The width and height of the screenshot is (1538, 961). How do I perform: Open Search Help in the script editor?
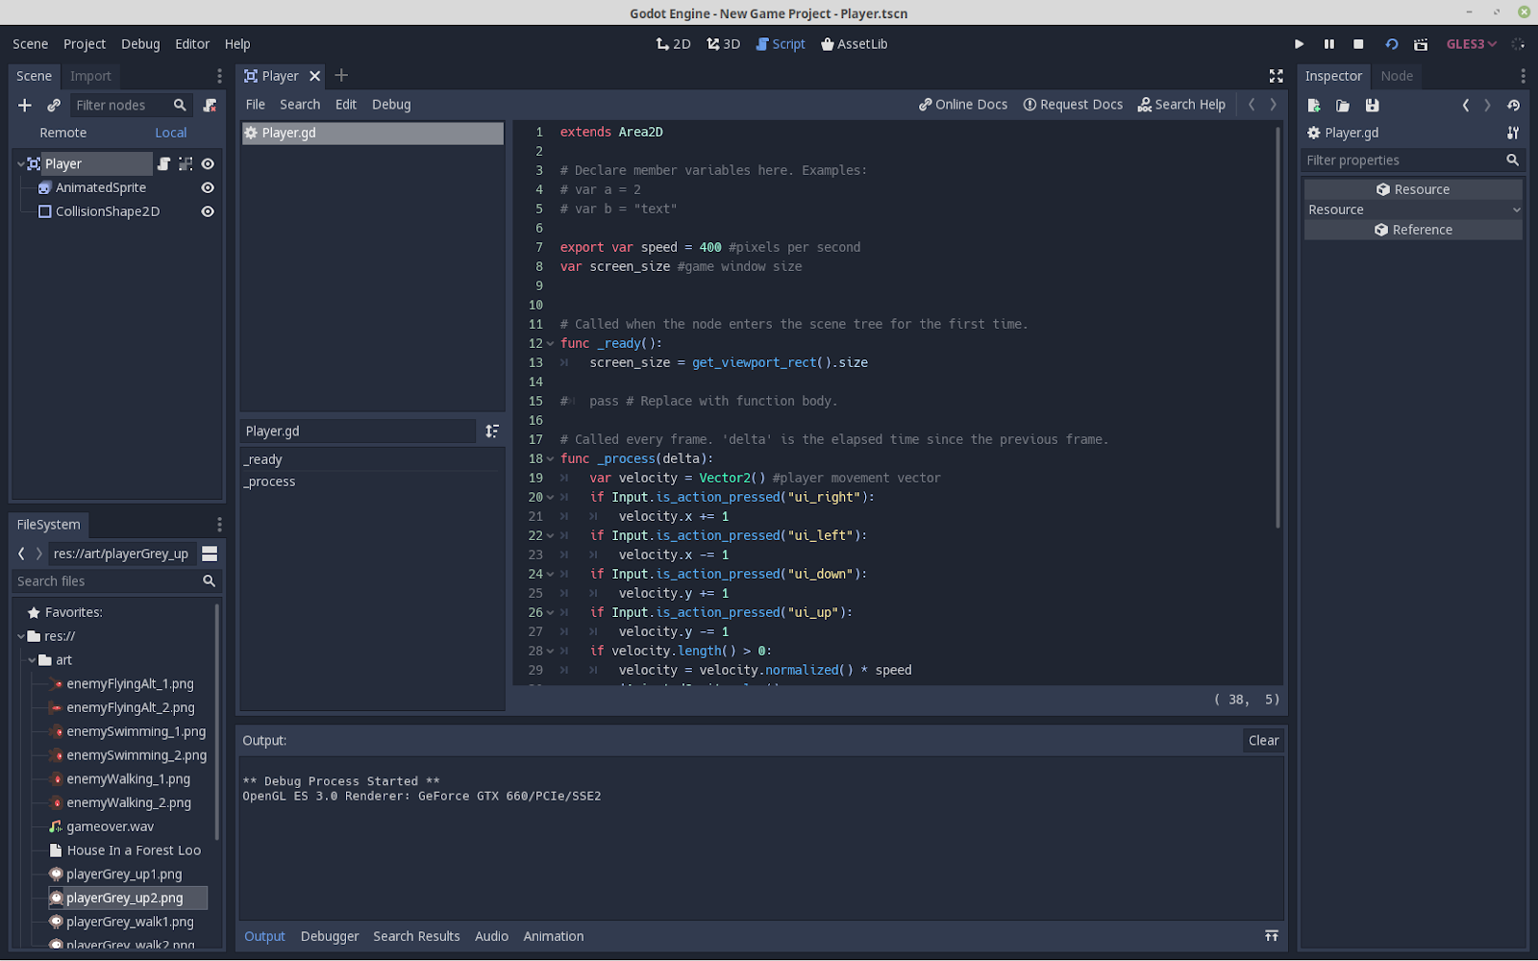pyautogui.click(x=1181, y=104)
